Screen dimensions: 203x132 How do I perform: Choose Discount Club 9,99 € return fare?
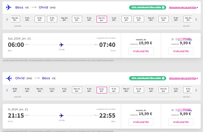click(x=181, y=122)
